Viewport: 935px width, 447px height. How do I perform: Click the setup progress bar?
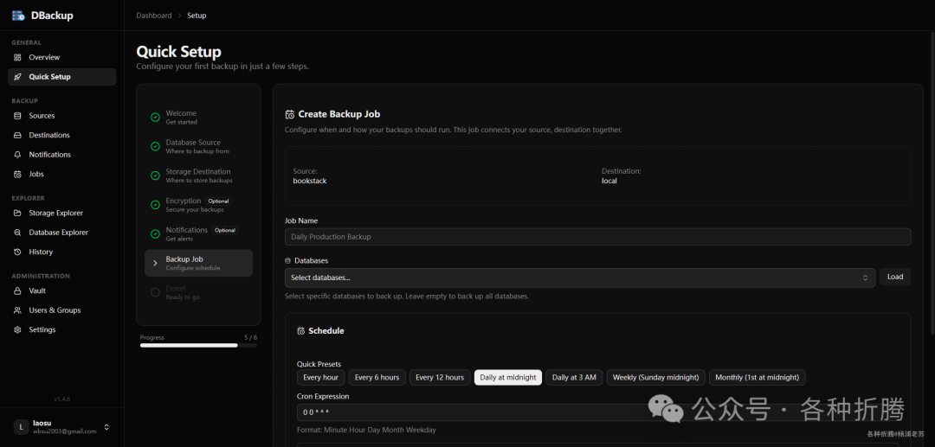pyautogui.click(x=198, y=345)
